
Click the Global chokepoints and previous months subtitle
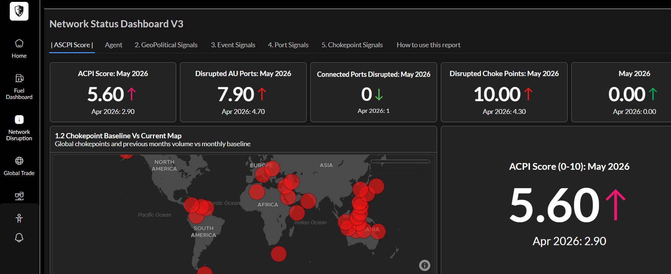coord(153,144)
